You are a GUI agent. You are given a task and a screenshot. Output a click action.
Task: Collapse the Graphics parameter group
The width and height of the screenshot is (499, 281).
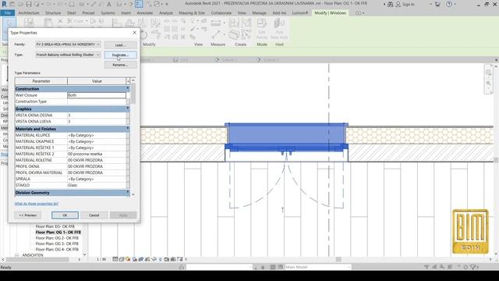coord(128,108)
